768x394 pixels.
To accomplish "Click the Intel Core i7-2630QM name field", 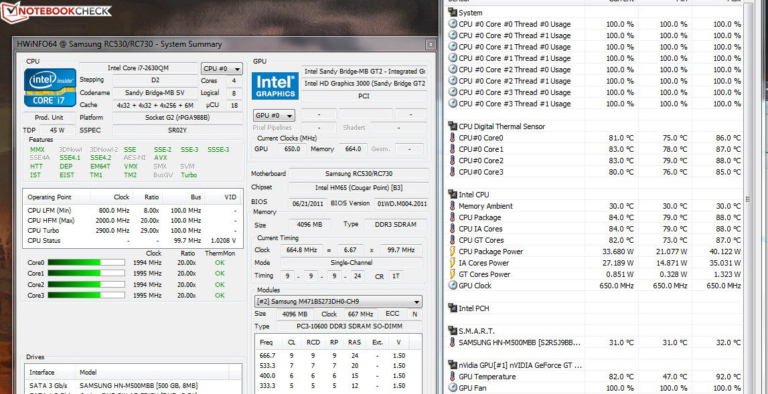I will point(138,68).
